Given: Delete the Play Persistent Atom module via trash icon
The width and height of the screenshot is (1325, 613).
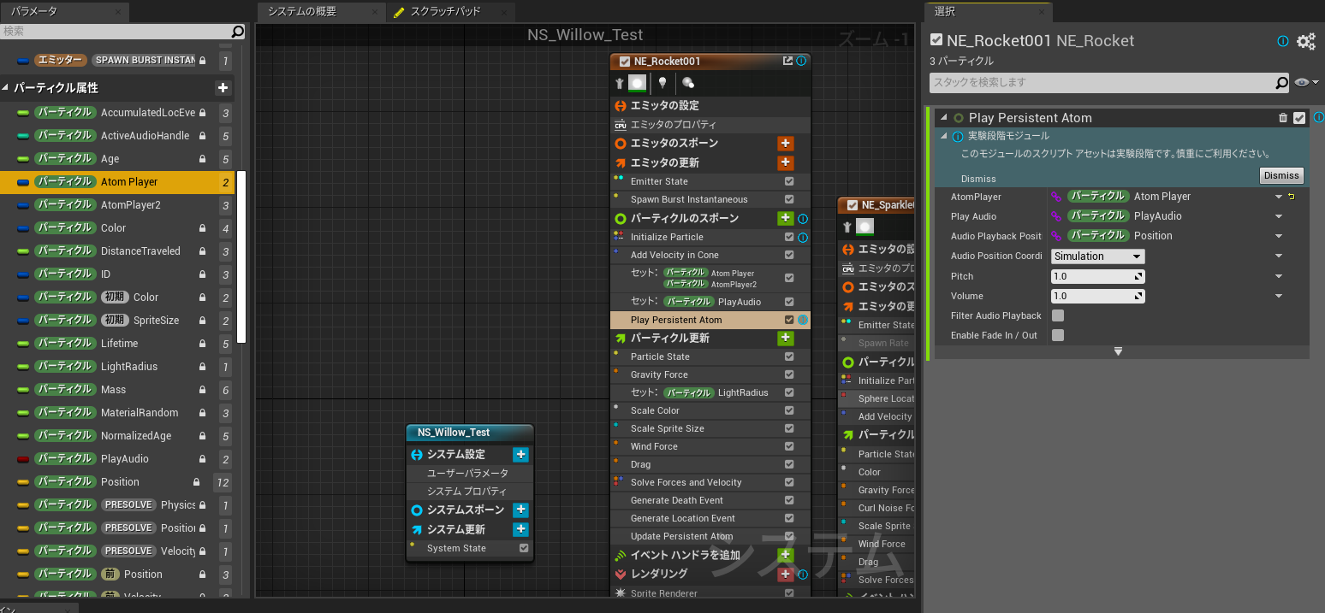Looking at the screenshot, I should click(x=1282, y=118).
